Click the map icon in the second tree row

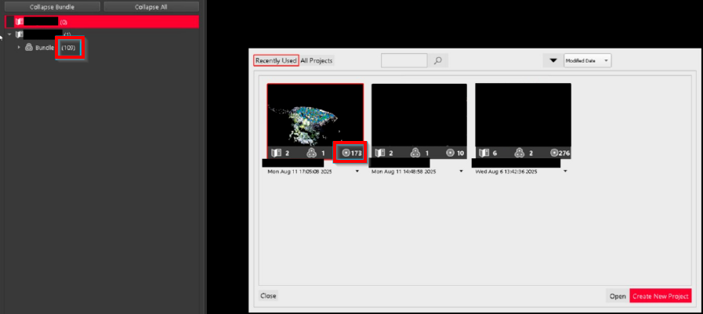click(20, 34)
